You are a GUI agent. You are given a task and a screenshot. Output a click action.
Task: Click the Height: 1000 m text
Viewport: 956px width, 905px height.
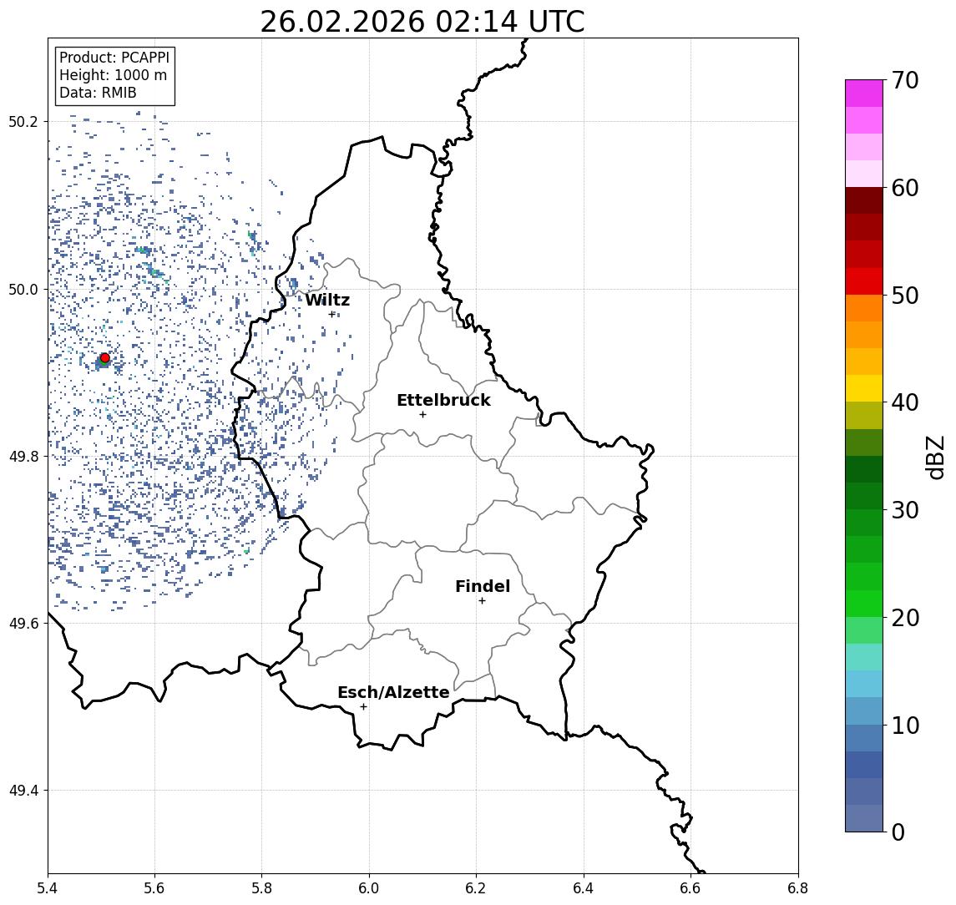point(113,75)
